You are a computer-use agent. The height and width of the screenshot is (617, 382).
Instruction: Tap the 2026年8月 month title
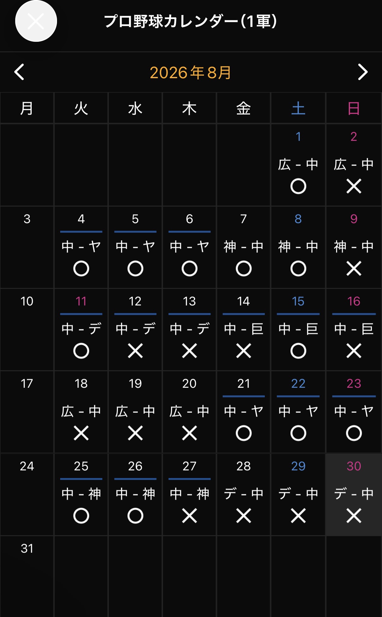190,72
